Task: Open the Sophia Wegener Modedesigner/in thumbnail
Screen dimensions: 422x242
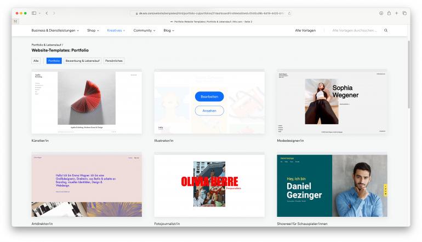Action: [332, 102]
